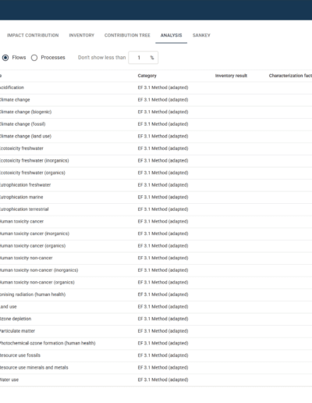Viewport: 312px width, 403px height.
Task: Select the Water use row
Action: tap(156, 380)
